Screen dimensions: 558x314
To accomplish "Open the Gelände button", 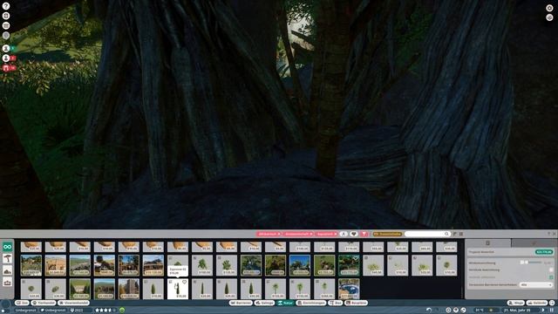I will click(537, 303).
